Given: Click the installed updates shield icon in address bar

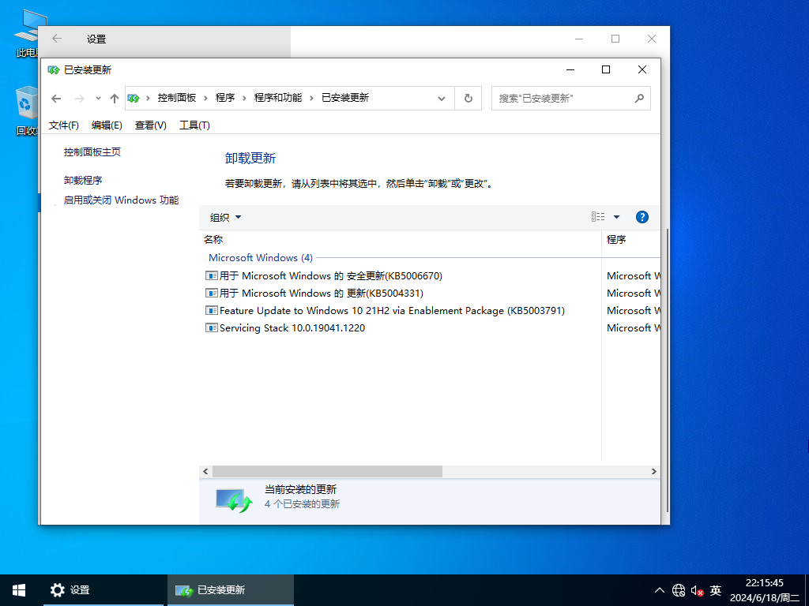Looking at the screenshot, I should [x=134, y=98].
